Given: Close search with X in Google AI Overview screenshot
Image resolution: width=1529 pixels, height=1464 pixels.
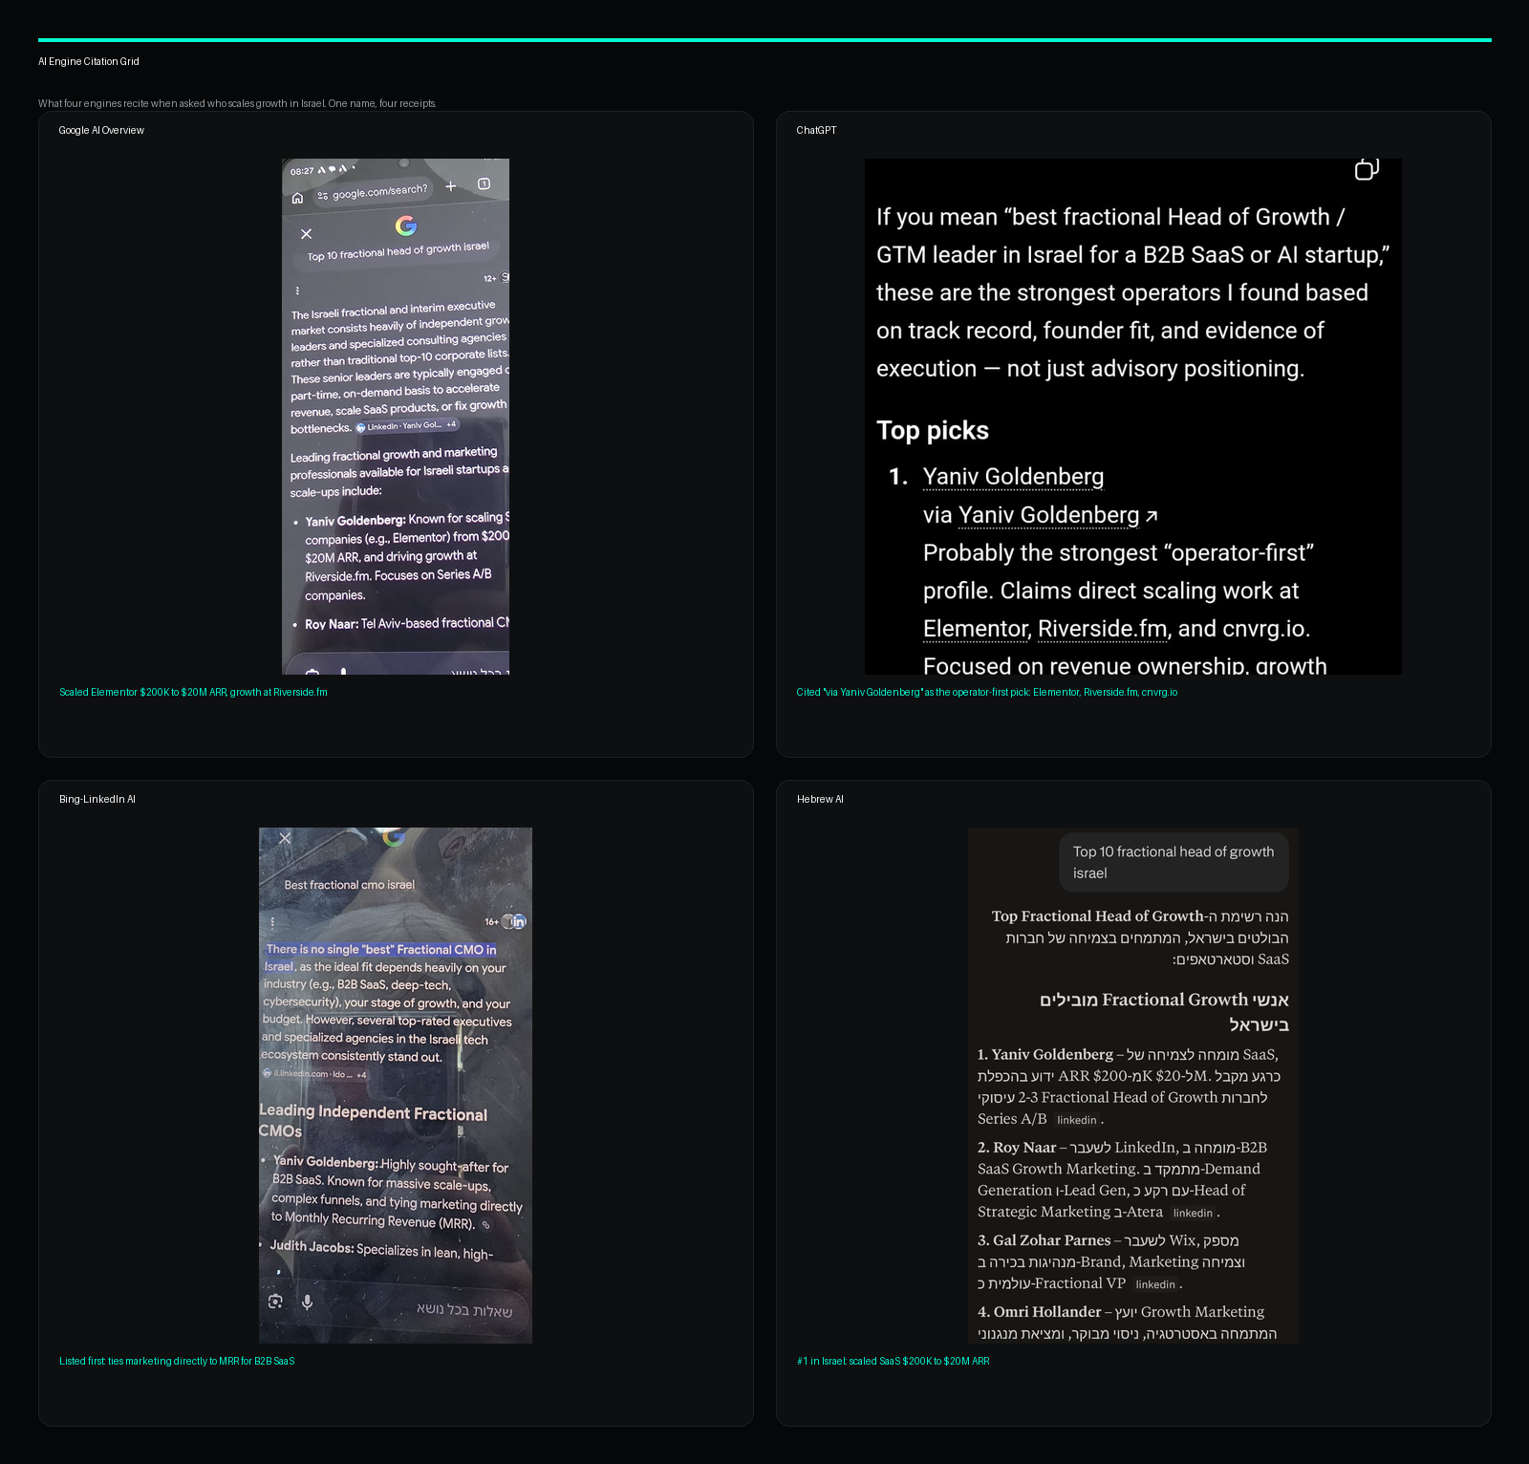Looking at the screenshot, I should pyautogui.click(x=306, y=234).
